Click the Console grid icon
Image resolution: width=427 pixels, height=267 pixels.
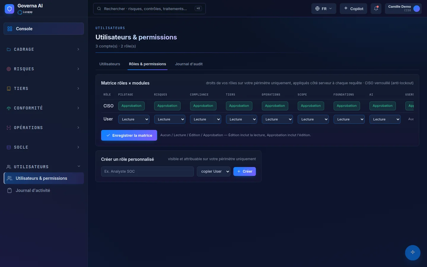point(10,29)
